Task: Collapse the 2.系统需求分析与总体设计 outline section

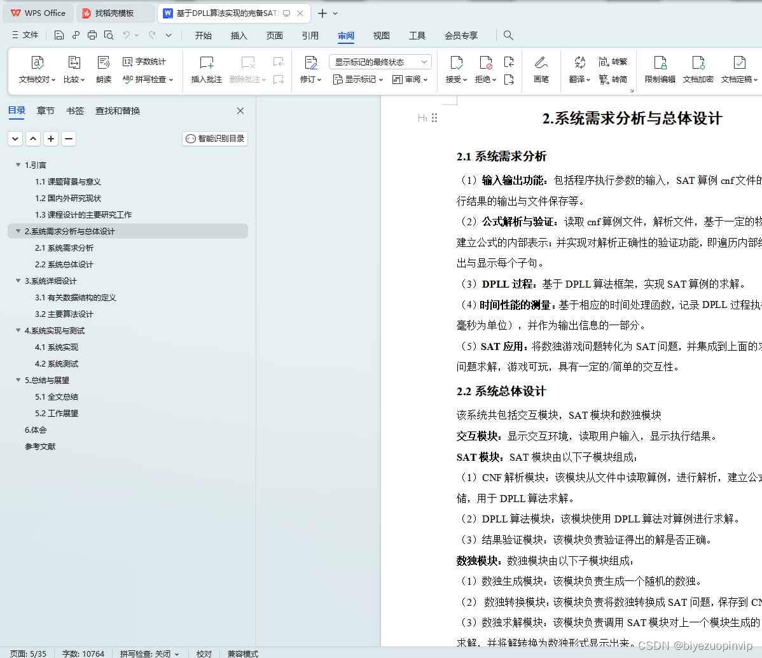Action: pyautogui.click(x=18, y=231)
